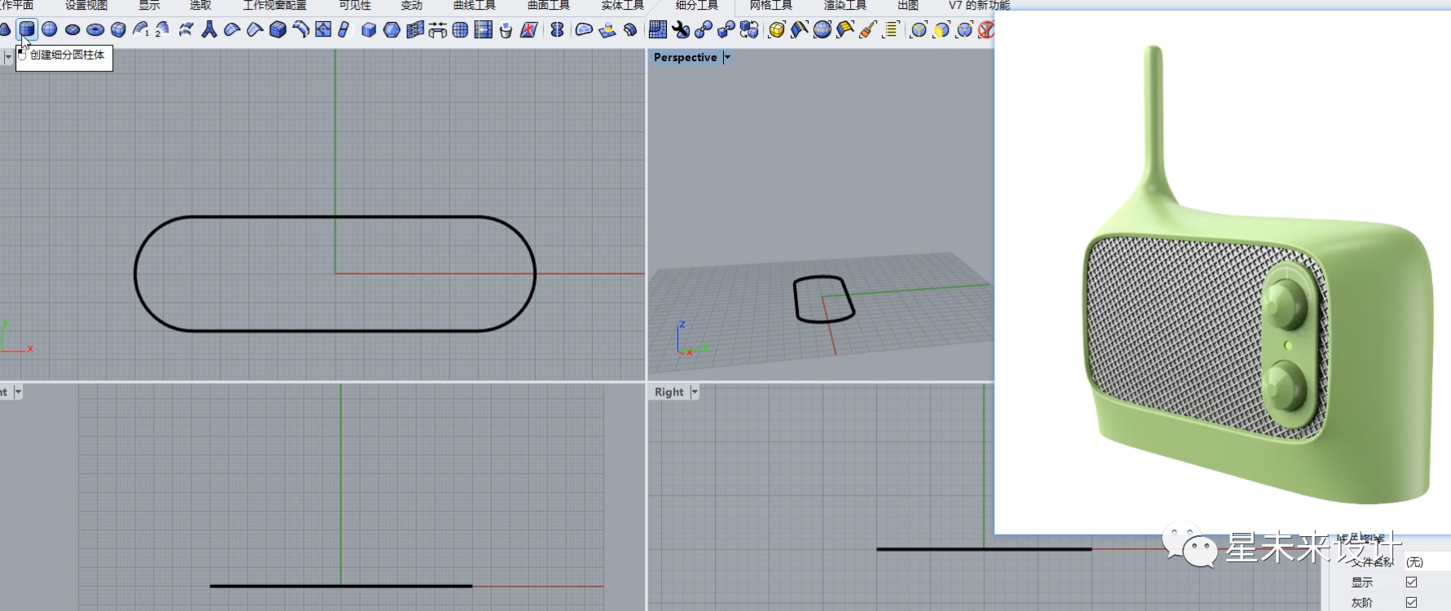Switch to the 工作视窗配置 tab
The width and height of the screenshot is (1451, 611).
tap(274, 6)
